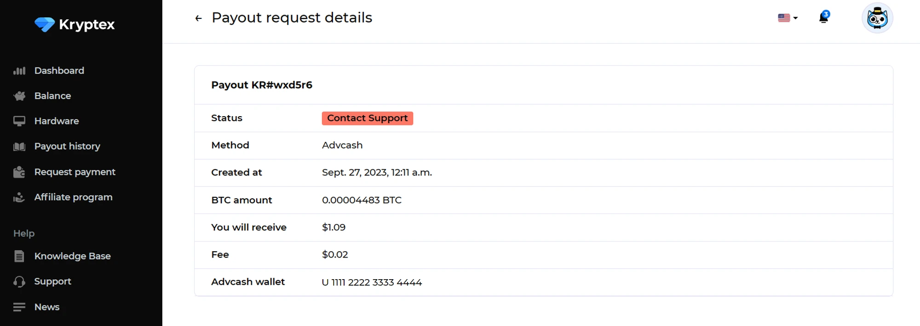Click the Payout history book icon
This screenshot has width=920, height=326.
[x=19, y=146]
